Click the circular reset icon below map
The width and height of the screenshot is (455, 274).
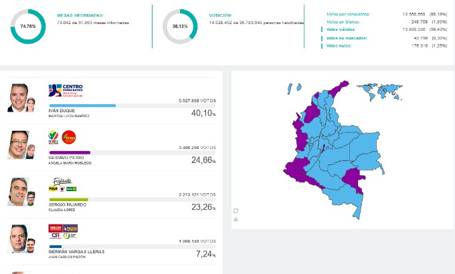[x=236, y=211]
